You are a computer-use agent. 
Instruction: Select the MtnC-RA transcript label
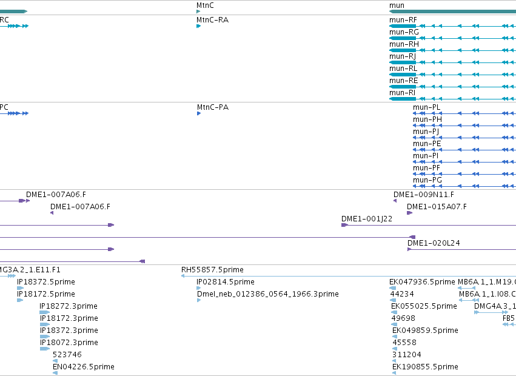click(x=213, y=20)
